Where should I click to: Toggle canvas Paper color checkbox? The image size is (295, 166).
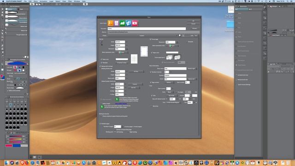(x=101, y=59)
